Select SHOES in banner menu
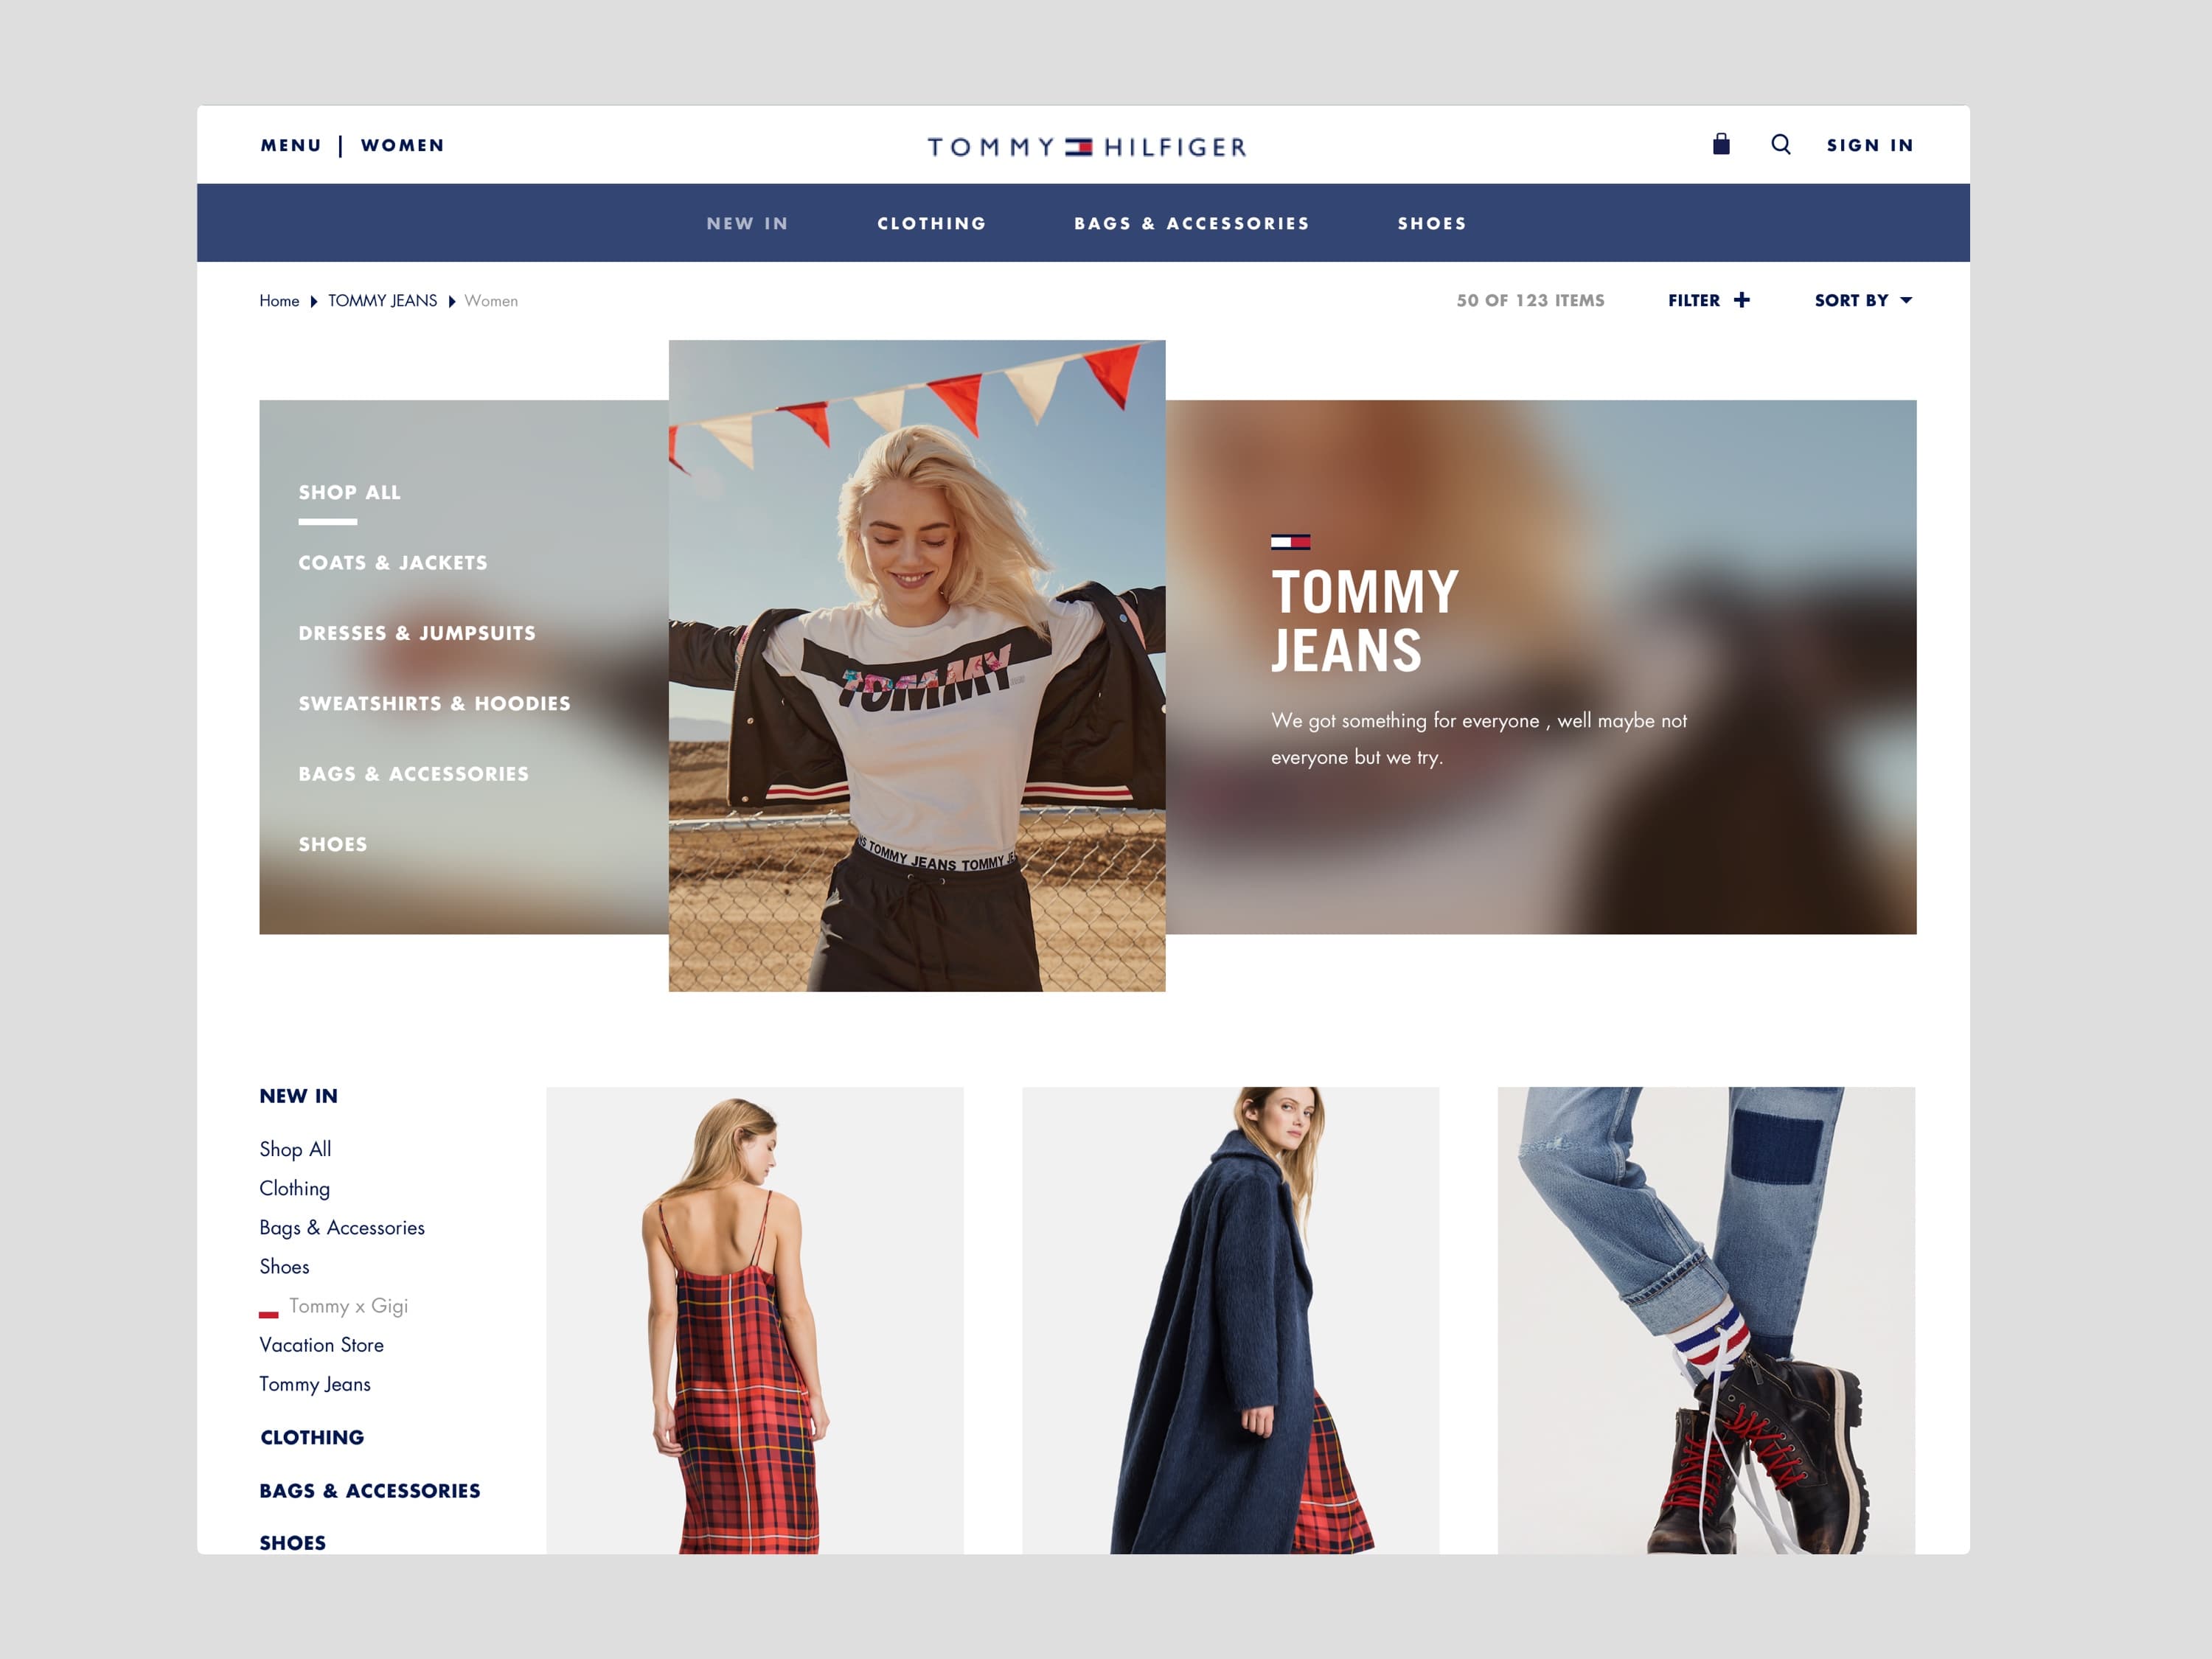Viewport: 2212px width, 1659px height. (333, 844)
